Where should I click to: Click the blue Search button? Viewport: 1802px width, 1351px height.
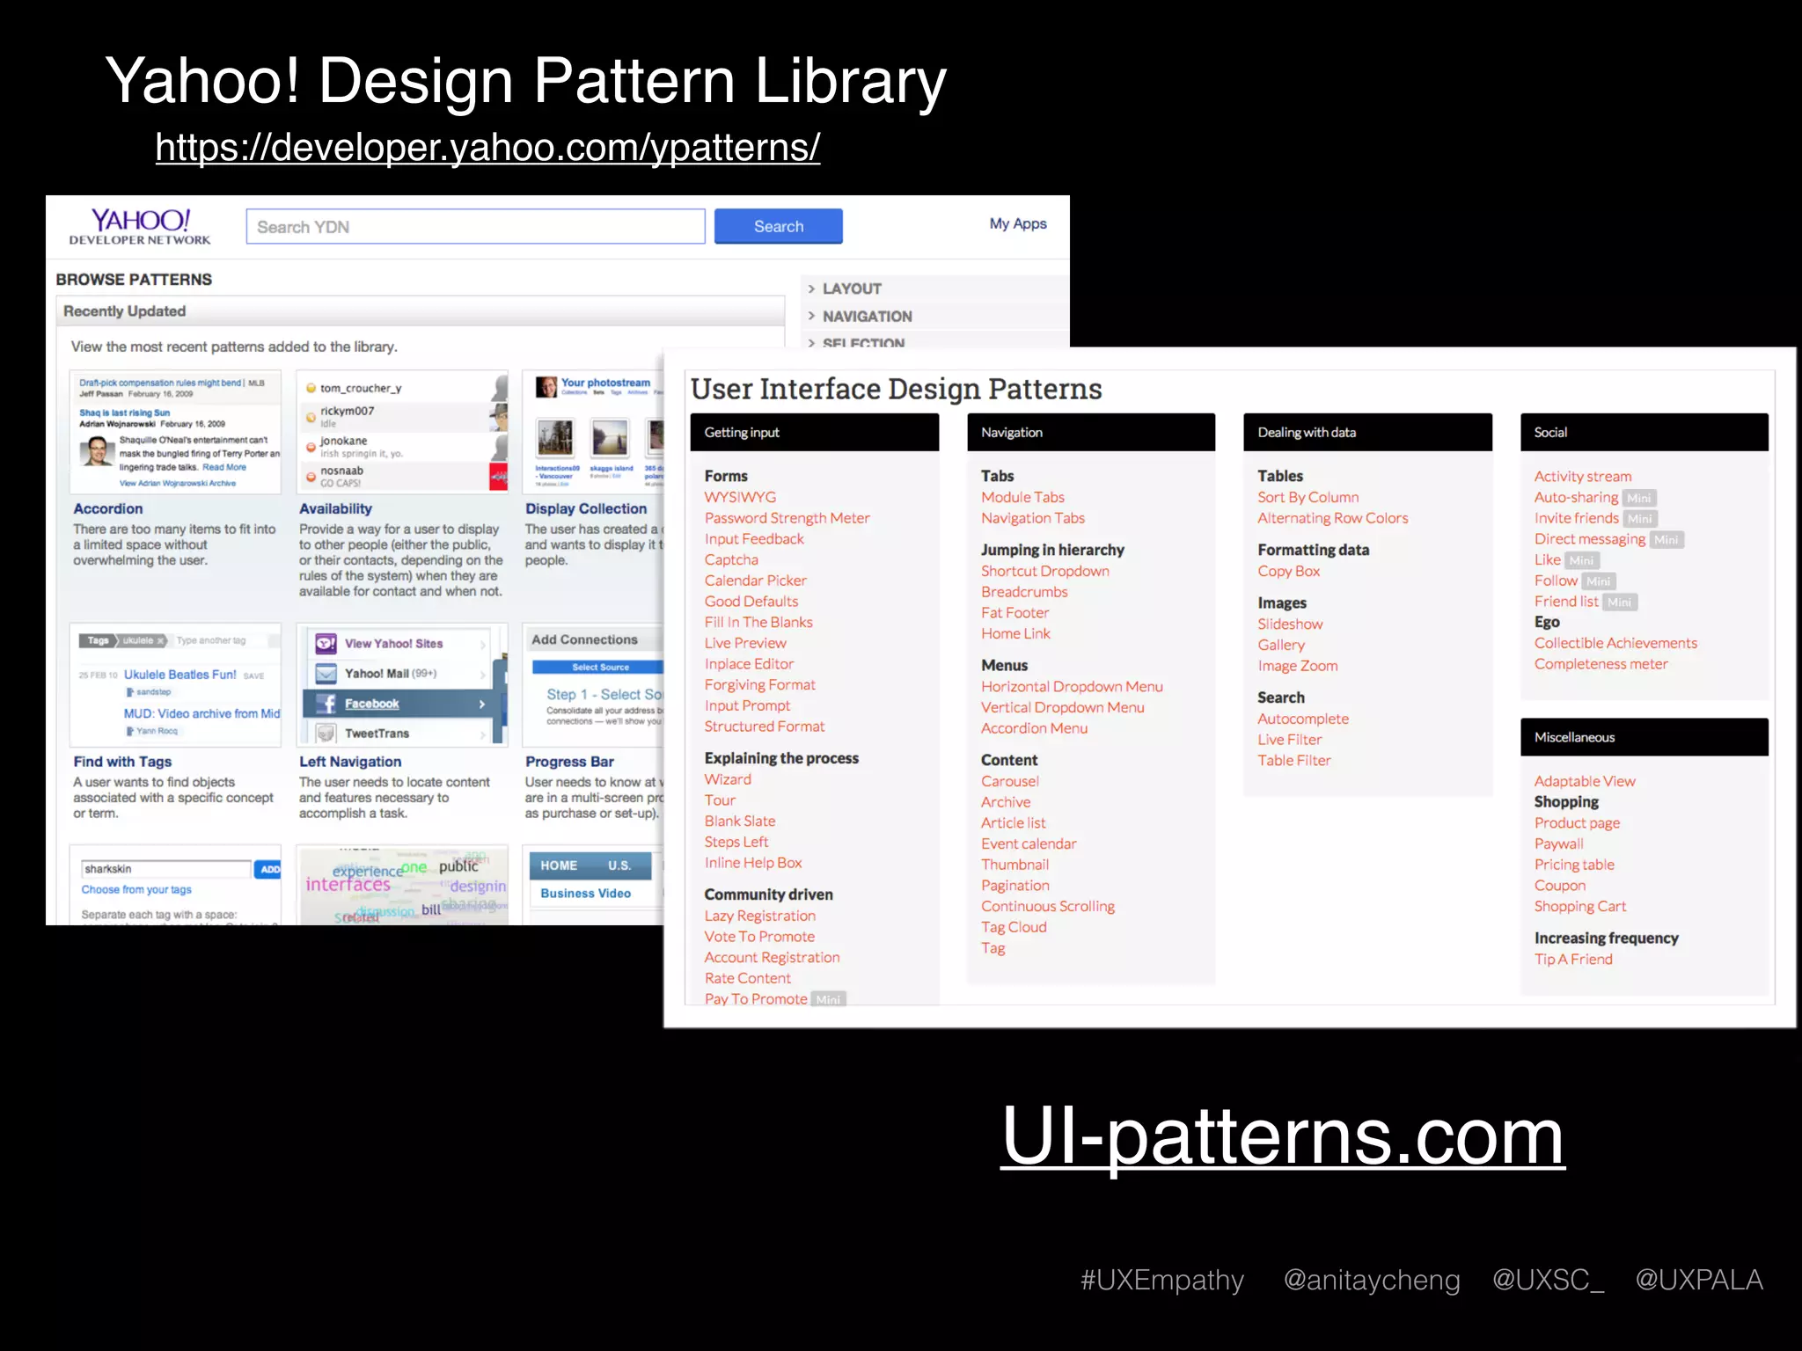(x=779, y=226)
